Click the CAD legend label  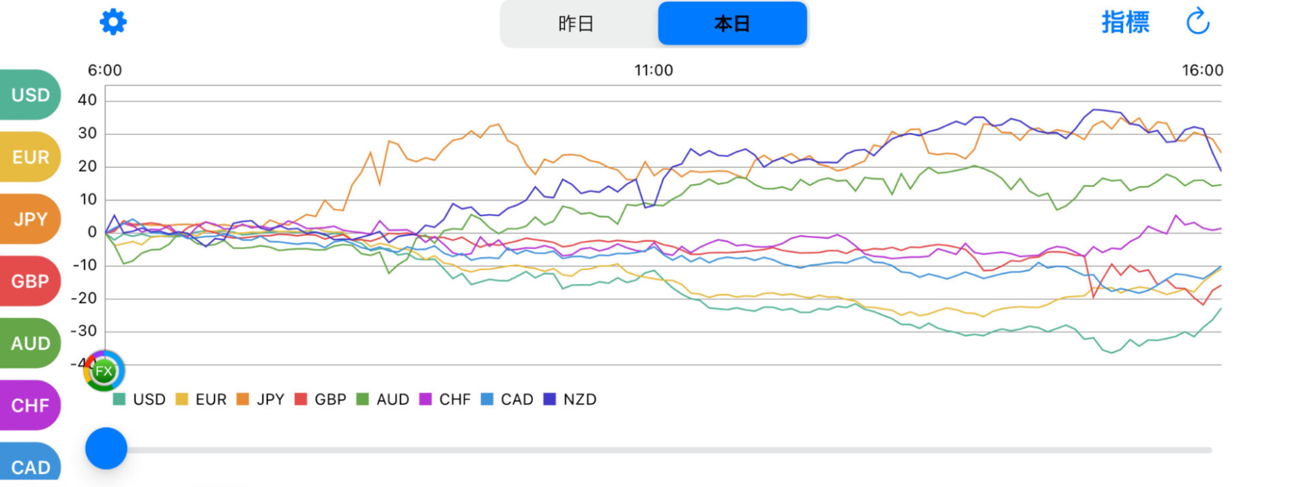click(x=516, y=400)
